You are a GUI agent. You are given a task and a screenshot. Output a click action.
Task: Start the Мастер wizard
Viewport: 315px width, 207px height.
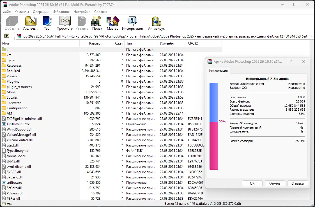tap(112, 22)
